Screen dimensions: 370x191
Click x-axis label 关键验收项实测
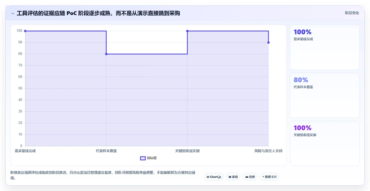tap(187, 151)
